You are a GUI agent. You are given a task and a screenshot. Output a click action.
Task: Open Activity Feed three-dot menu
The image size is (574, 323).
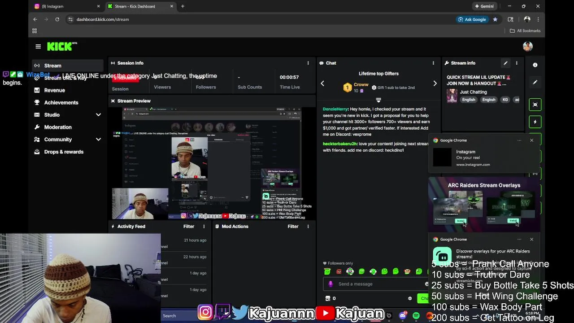[x=204, y=227]
